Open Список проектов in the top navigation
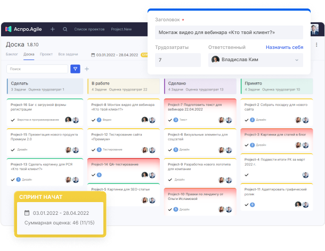325x251 pixels. [89, 29]
